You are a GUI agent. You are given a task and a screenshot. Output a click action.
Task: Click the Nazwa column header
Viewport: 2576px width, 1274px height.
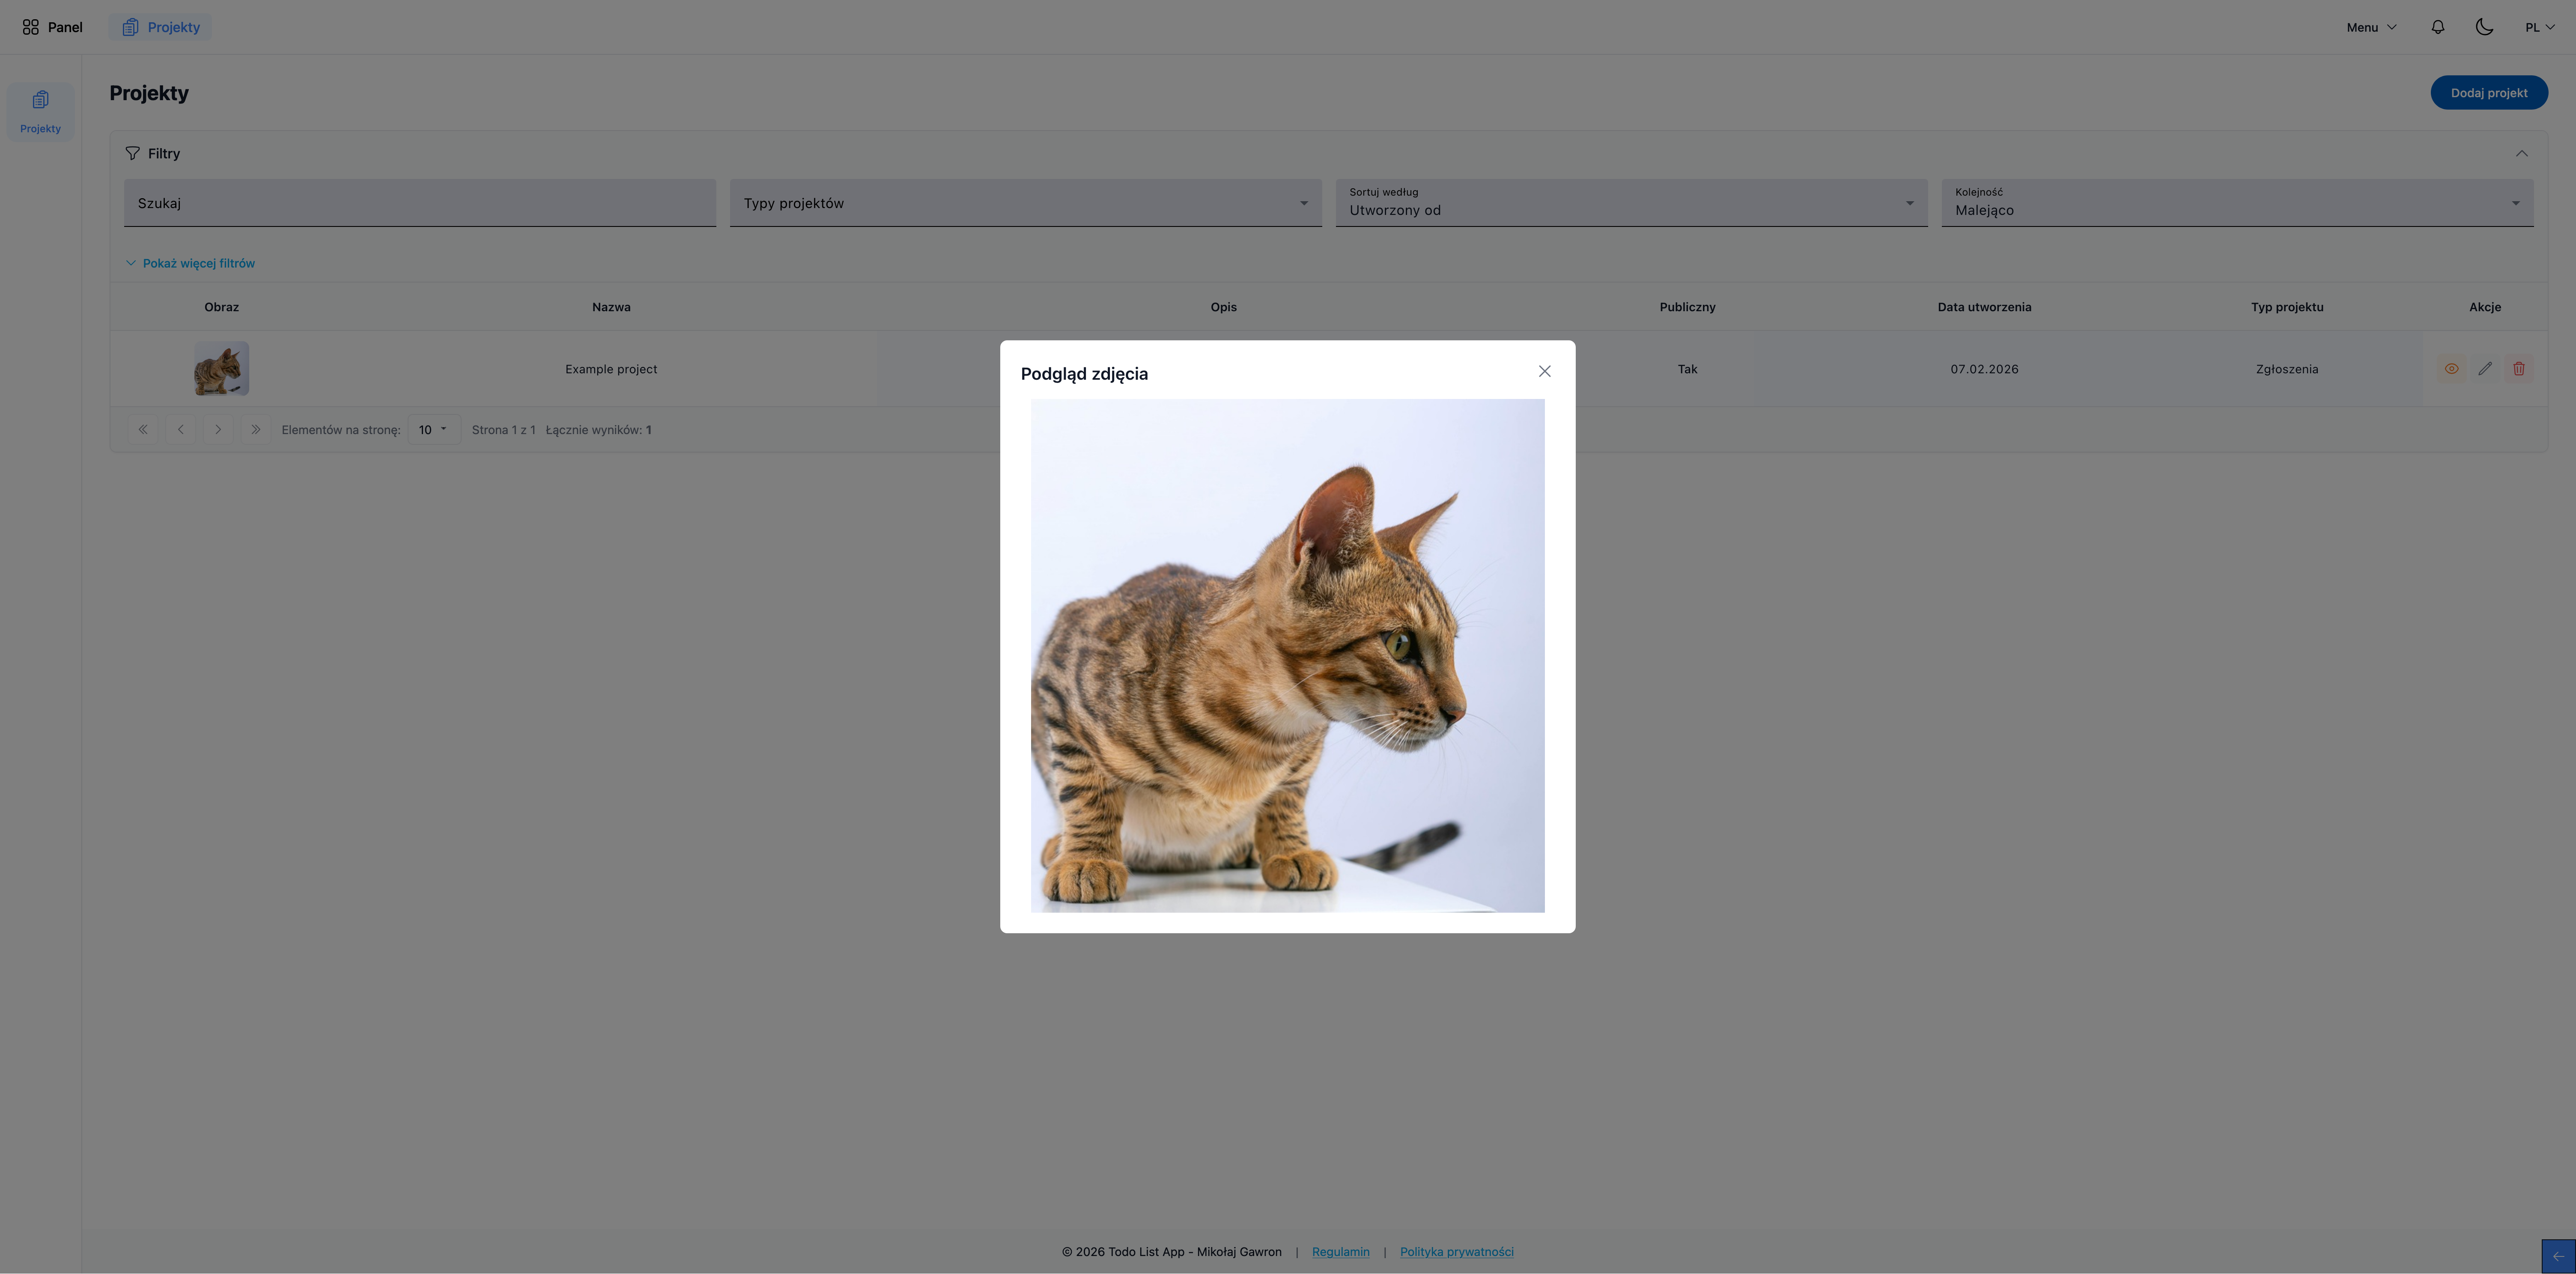611,307
